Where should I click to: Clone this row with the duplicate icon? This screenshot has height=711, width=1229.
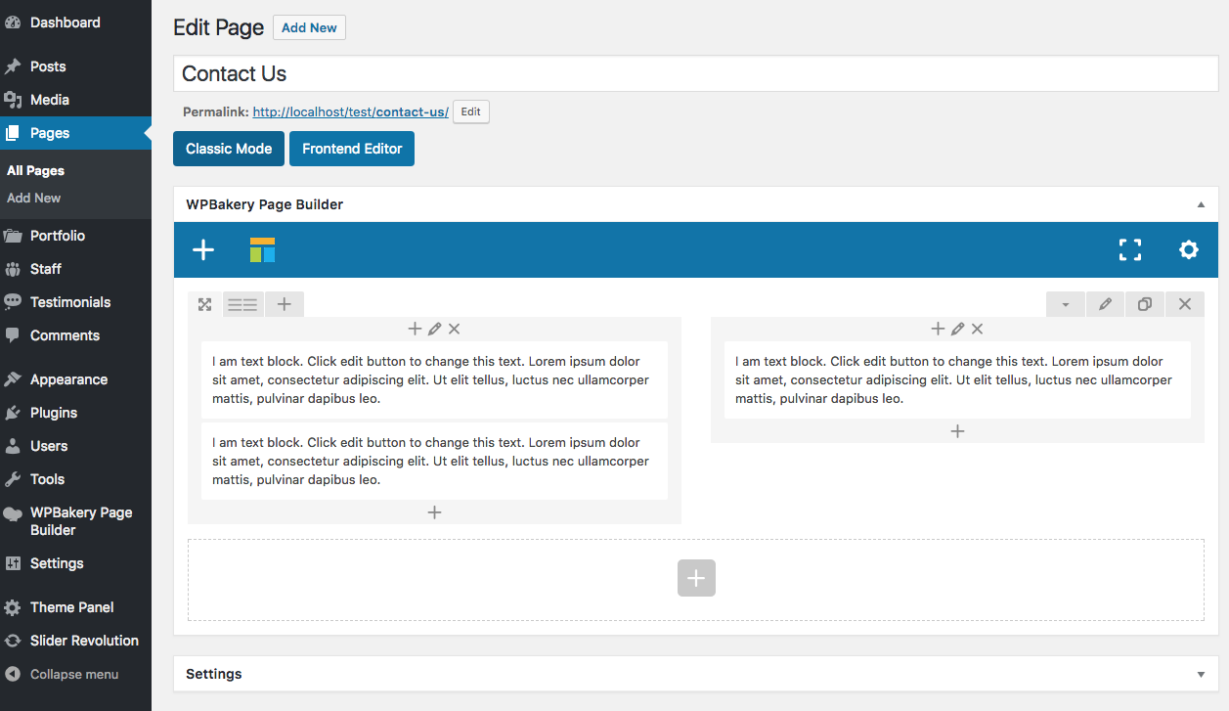click(1145, 304)
